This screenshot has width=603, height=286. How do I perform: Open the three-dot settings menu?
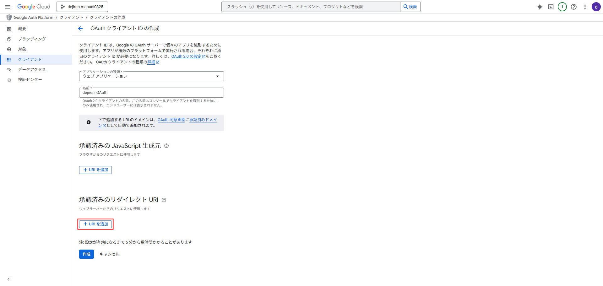(585, 7)
